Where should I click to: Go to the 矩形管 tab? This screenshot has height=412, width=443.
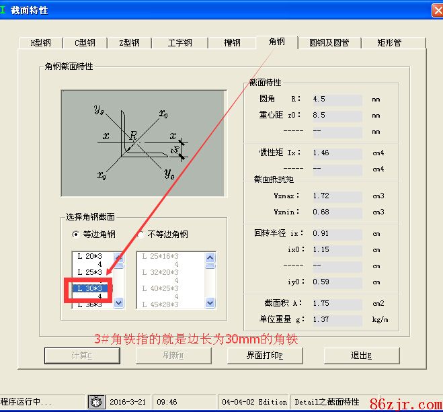389,43
